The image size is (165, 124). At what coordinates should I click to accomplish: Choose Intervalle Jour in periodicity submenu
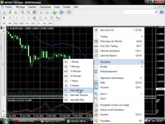(x=78, y=90)
